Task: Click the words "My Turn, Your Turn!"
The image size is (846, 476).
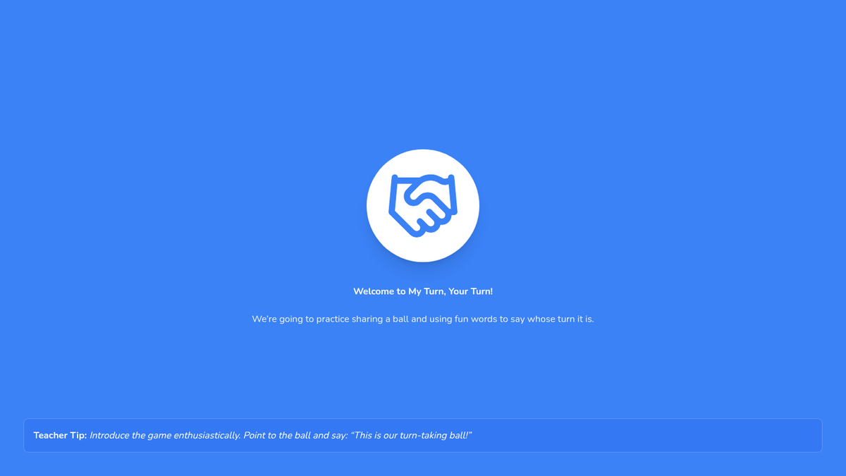Action: pos(450,291)
